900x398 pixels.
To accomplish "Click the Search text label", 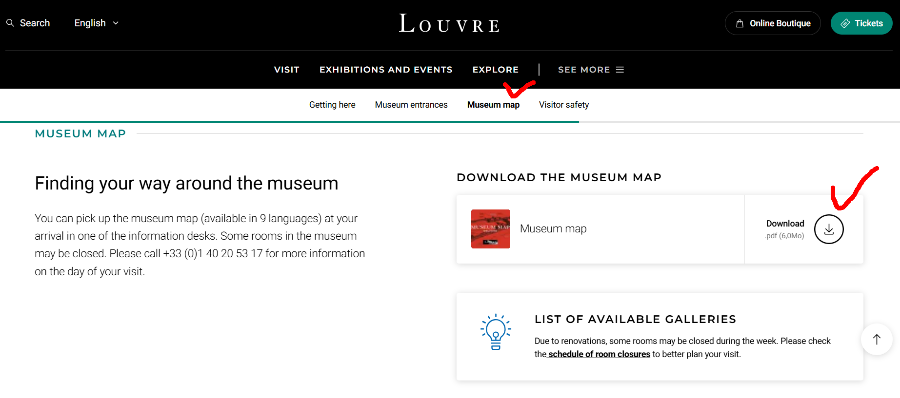I will pyautogui.click(x=35, y=23).
